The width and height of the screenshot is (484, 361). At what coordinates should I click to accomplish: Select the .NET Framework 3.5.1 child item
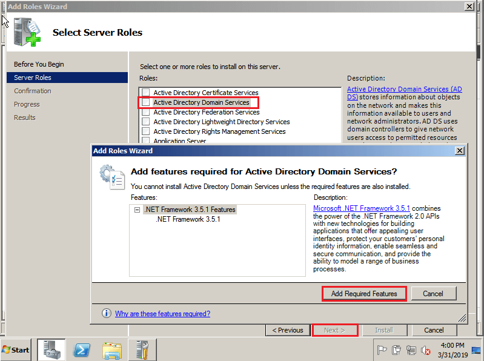(x=188, y=219)
